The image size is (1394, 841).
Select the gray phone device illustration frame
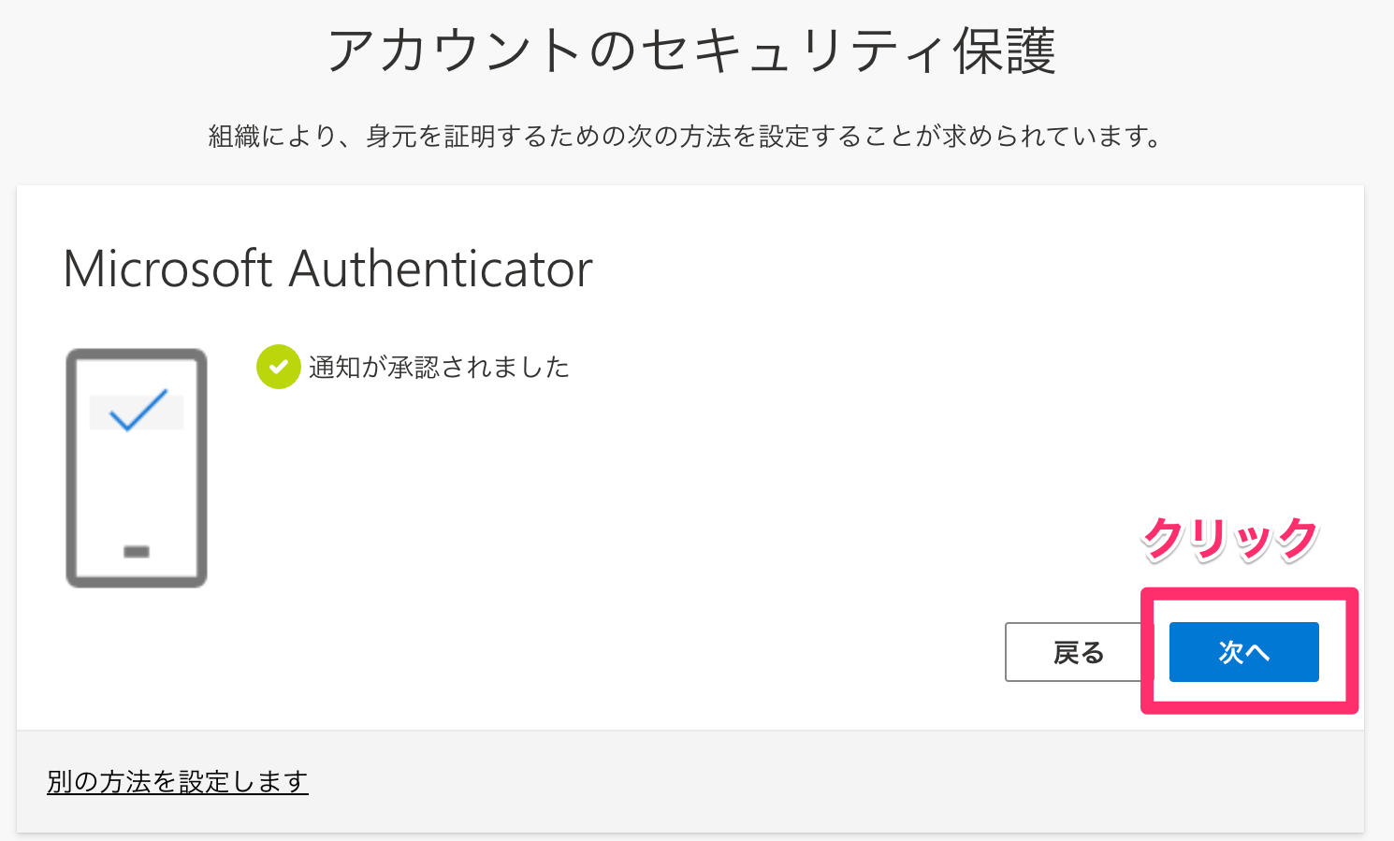(x=137, y=468)
